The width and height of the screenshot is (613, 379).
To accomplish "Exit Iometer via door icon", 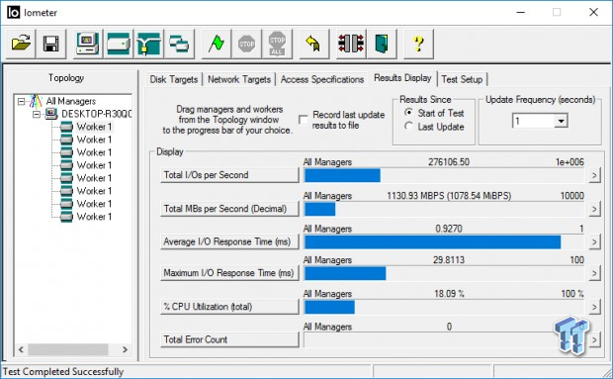I will point(382,44).
